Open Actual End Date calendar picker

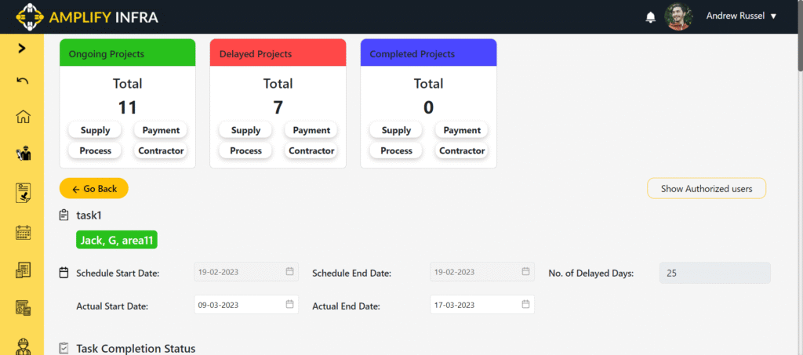point(525,304)
